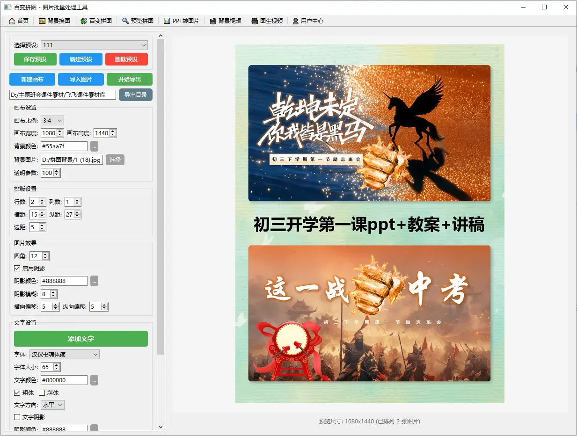
Task: Click the 背景视频 clapperboard icon
Action: click(x=213, y=21)
